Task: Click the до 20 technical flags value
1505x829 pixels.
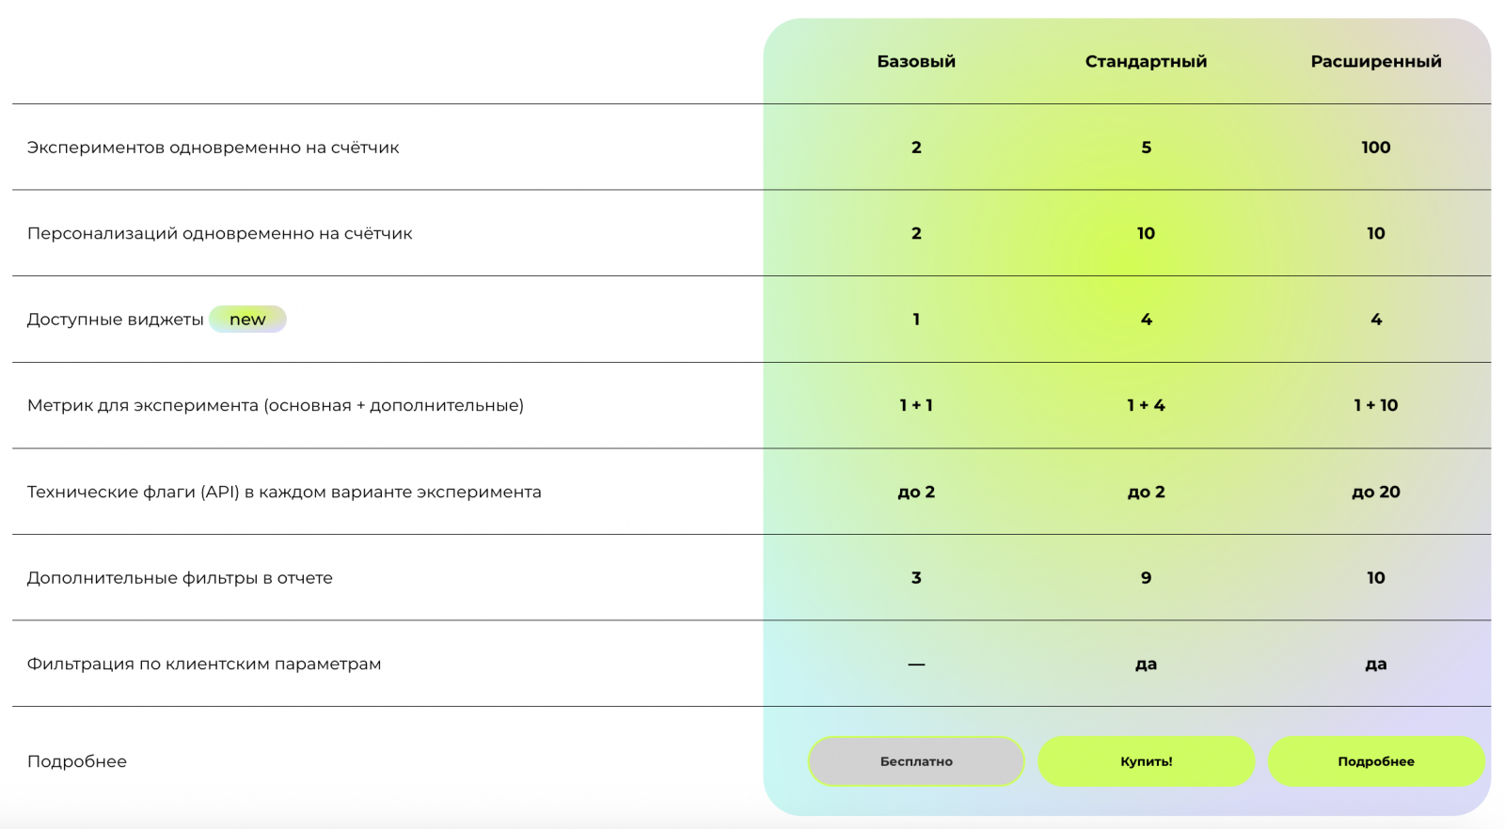Action: click(x=1375, y=493)
